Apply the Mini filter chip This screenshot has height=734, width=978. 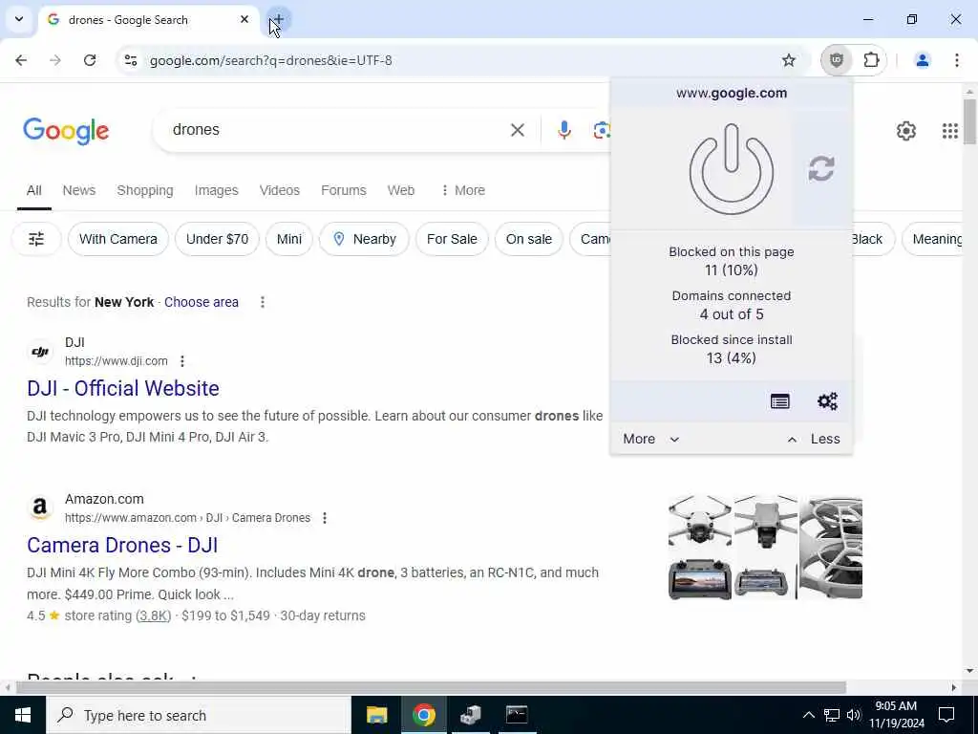point(288,239)
